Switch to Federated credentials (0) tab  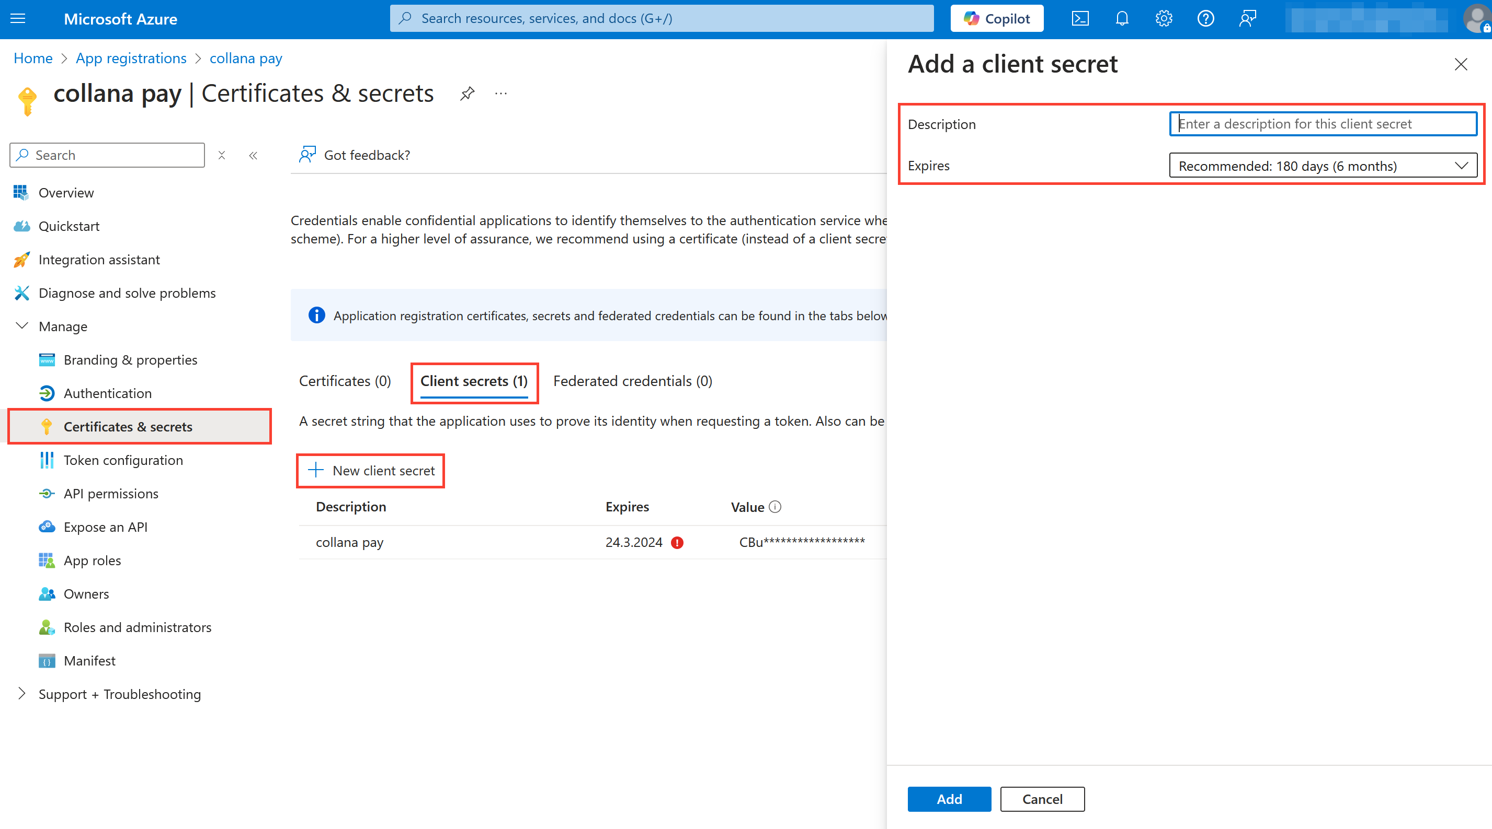click(632, 381)
